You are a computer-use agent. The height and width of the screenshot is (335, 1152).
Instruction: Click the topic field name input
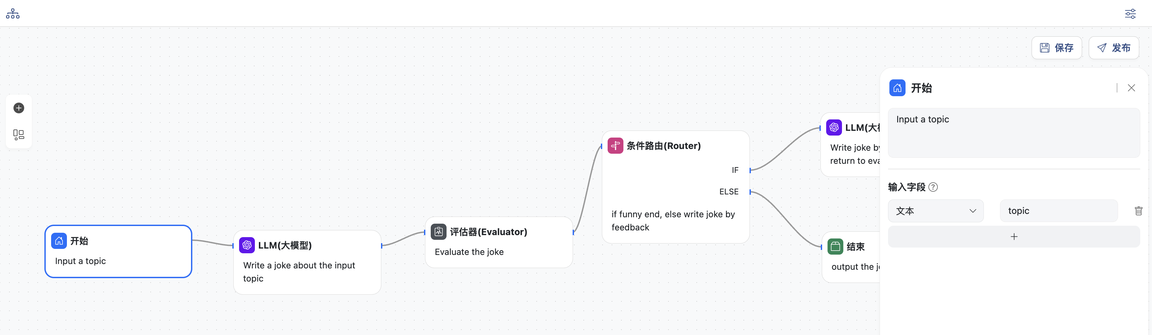pyautogui.click(x=1059, y=211)
